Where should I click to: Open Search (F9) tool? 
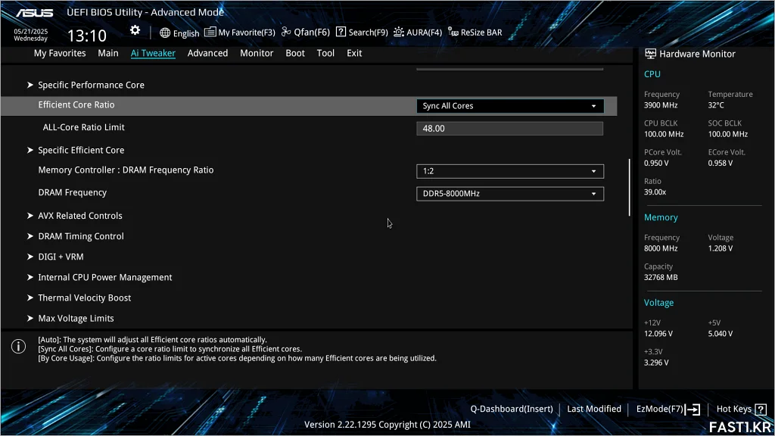[x=362, y=33]
